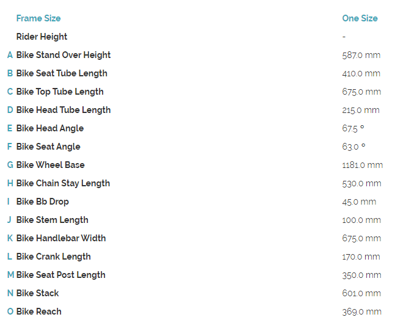Click the Bike Seat Angle label
The width and height of the screenshot is (395, 328).
tap(48, 147)
